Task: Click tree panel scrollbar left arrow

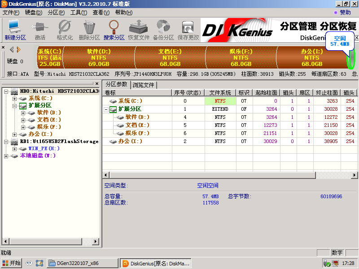Action: (x=5, y=241)
